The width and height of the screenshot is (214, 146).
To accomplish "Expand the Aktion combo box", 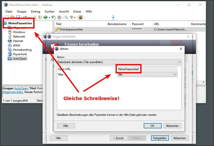I will point(119,62).
